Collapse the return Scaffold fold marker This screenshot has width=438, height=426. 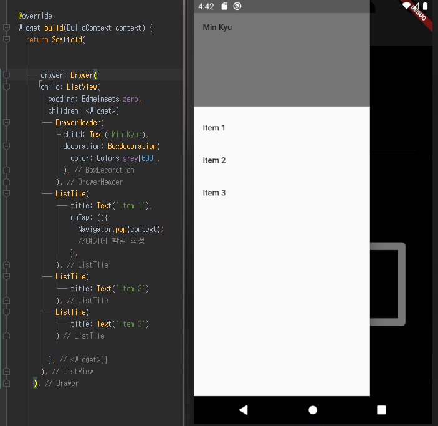pyautogui.click(x=6, y=39)
